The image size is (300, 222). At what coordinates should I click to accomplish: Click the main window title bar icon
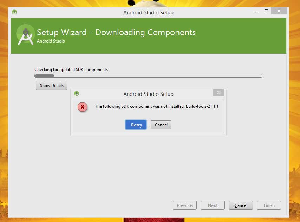pyautogui.click(x=14, y=12)
